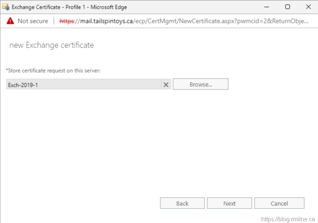Click the "Profile 1 - Microsoft Edge" title text
Screen dimensions: 318x223
coord(96,7)
